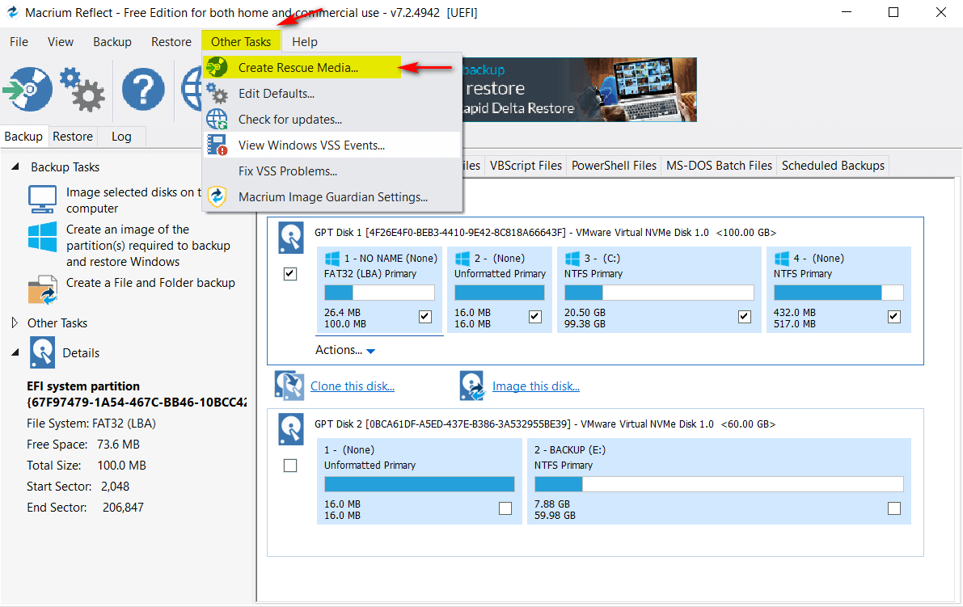
Task: Open the defaults gears toolbar icon
Action: coord(82,90)
